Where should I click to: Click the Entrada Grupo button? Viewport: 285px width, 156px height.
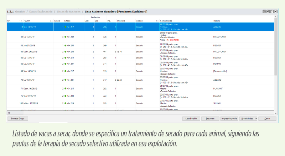click(17, 119)
